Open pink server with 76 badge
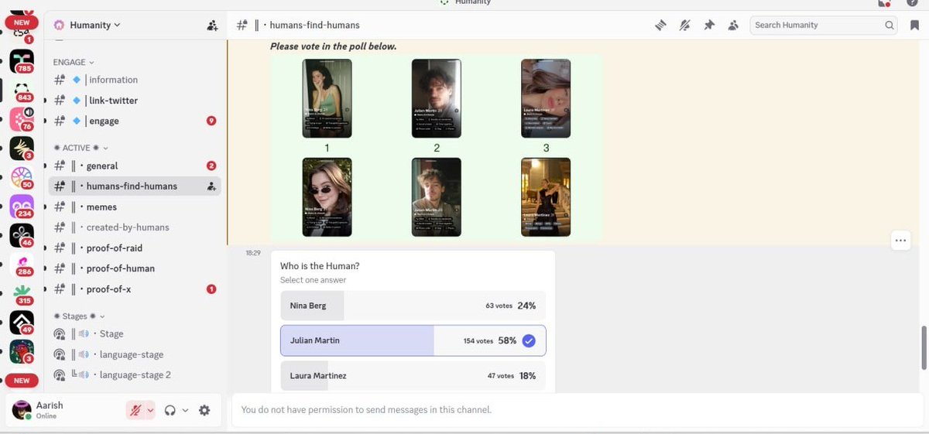 click(22, 119)
